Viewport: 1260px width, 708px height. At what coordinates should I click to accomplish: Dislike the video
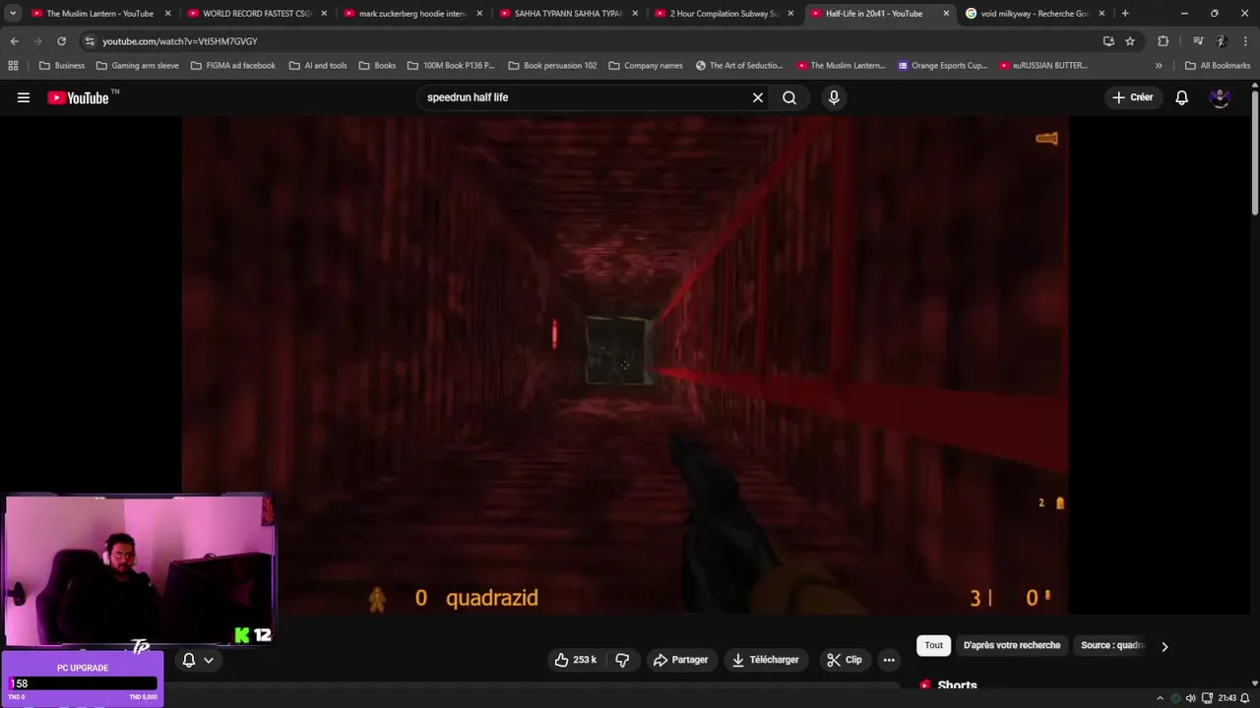tap(622, 660)
